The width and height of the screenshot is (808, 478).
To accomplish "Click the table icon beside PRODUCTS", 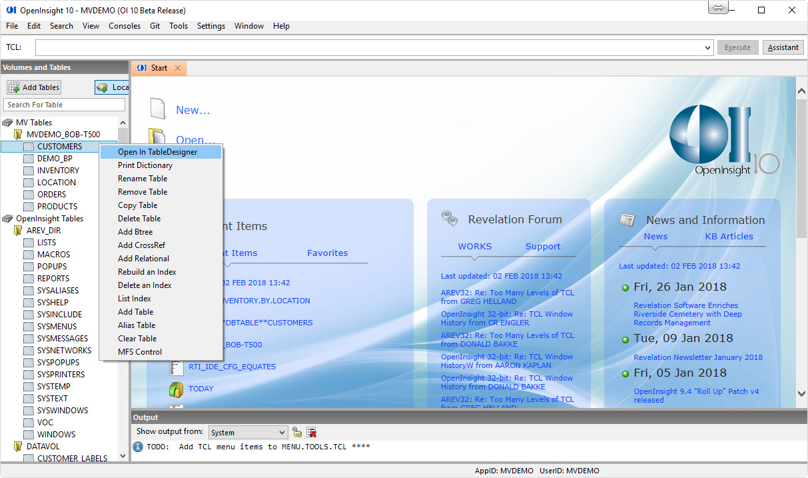I will pos(29,207).
